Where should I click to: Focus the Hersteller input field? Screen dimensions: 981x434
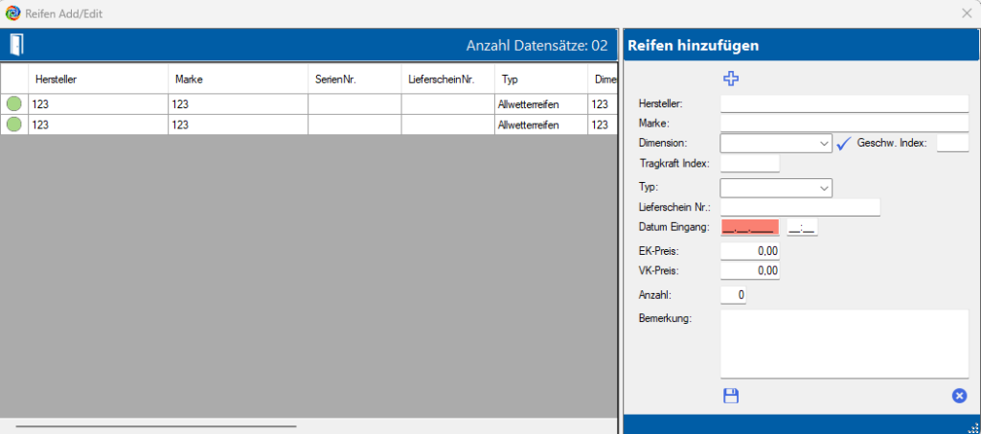(x=844, y=103)
